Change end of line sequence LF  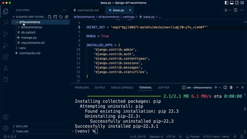click(180, 137)
